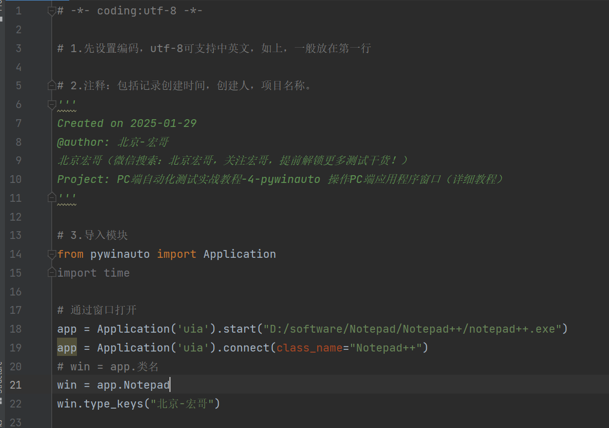Click the text 'Created on 2025-01-29'
Screen dimensions: 609x428
coord(127,123)
